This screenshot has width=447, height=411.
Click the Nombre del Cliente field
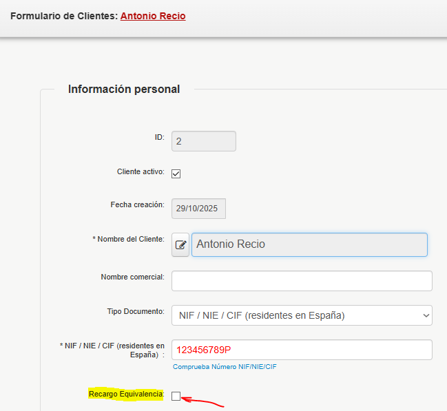tap(309, 244)
